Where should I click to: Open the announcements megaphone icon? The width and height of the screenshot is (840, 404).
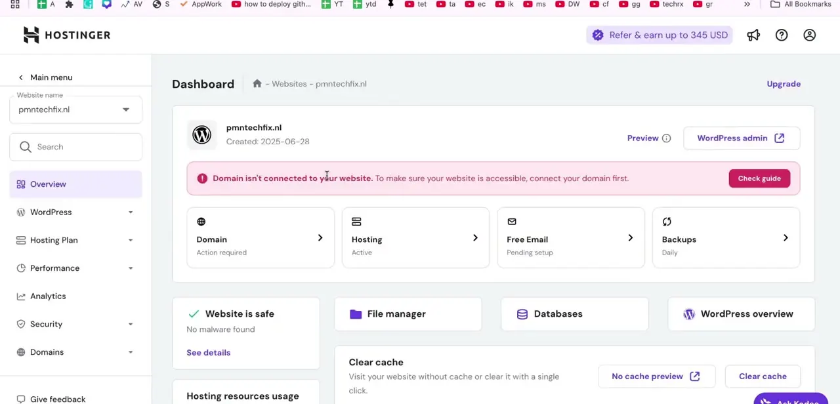tap(753, 35)
